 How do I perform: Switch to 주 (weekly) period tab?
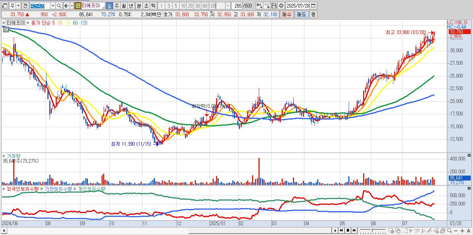click(116, 6)
